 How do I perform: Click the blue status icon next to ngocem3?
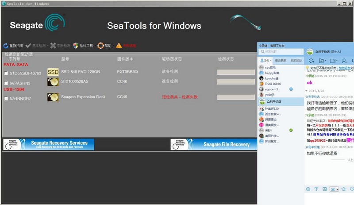point(291,89)
